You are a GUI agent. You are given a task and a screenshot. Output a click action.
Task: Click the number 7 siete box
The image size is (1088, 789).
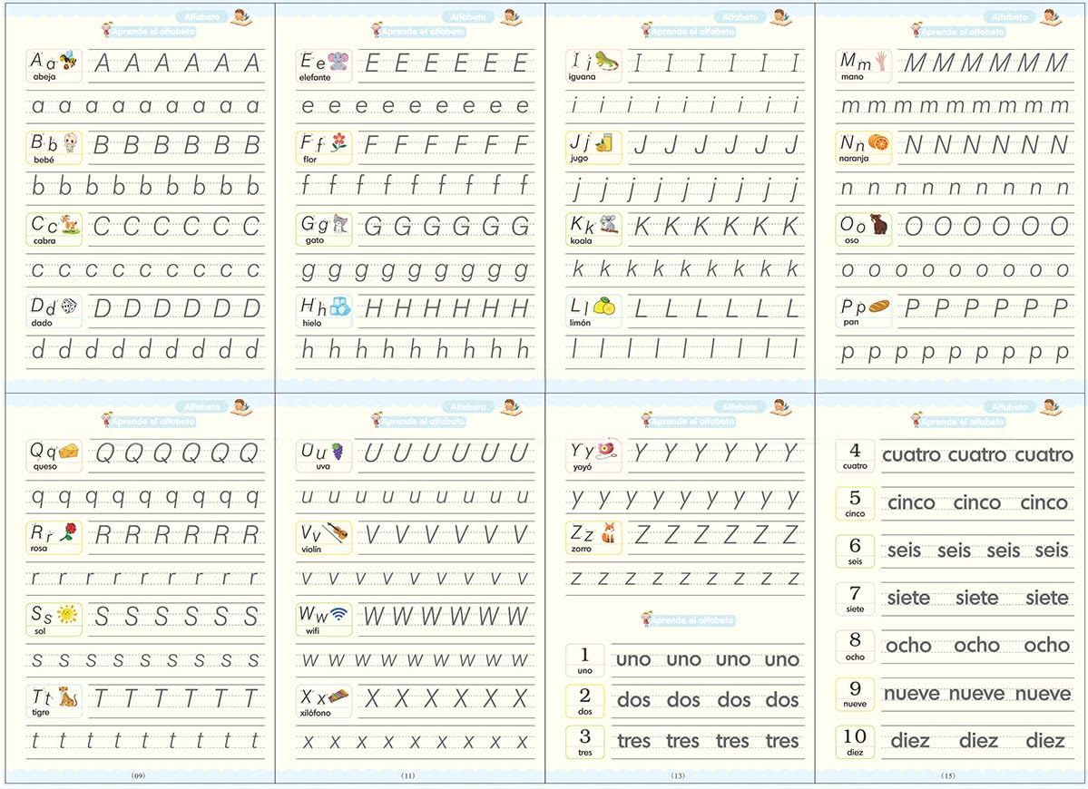tap(855, 599)
